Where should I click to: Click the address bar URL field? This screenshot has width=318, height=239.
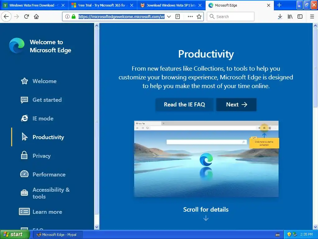pyautogui.click(x=121, y=16)
